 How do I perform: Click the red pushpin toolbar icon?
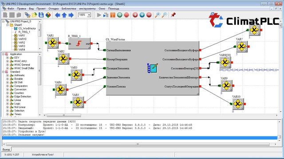173,15
